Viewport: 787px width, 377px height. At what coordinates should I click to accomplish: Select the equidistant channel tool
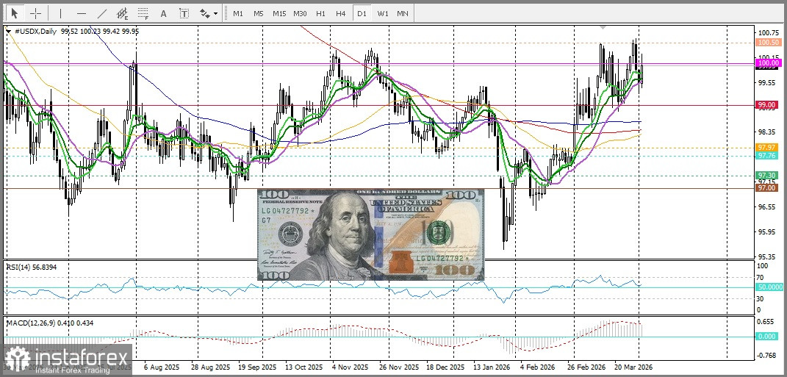[x=122, y=13]
